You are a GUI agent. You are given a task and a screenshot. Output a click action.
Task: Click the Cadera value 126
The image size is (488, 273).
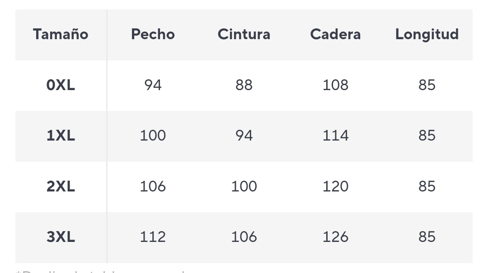point(335,237)
